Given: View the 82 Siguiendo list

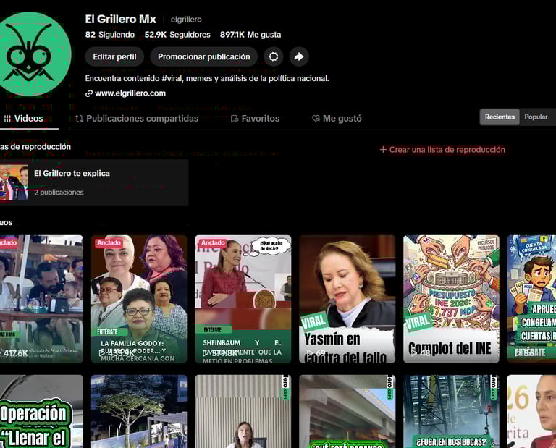Looking at the screenshot, I should pos(110,35).
